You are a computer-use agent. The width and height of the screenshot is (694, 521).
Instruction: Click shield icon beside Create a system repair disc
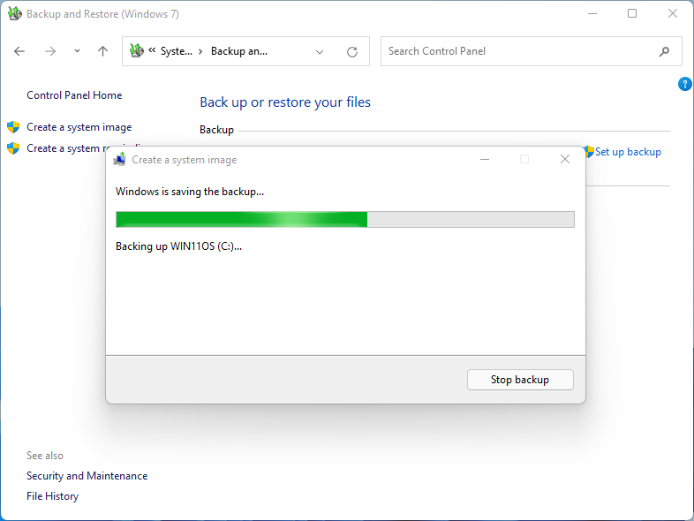[x=13, y=148]
